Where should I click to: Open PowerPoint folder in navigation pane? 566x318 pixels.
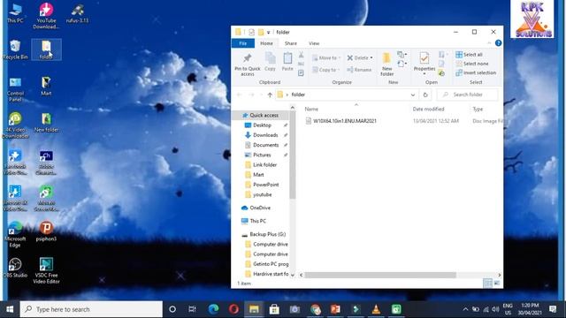click(265, 185)
